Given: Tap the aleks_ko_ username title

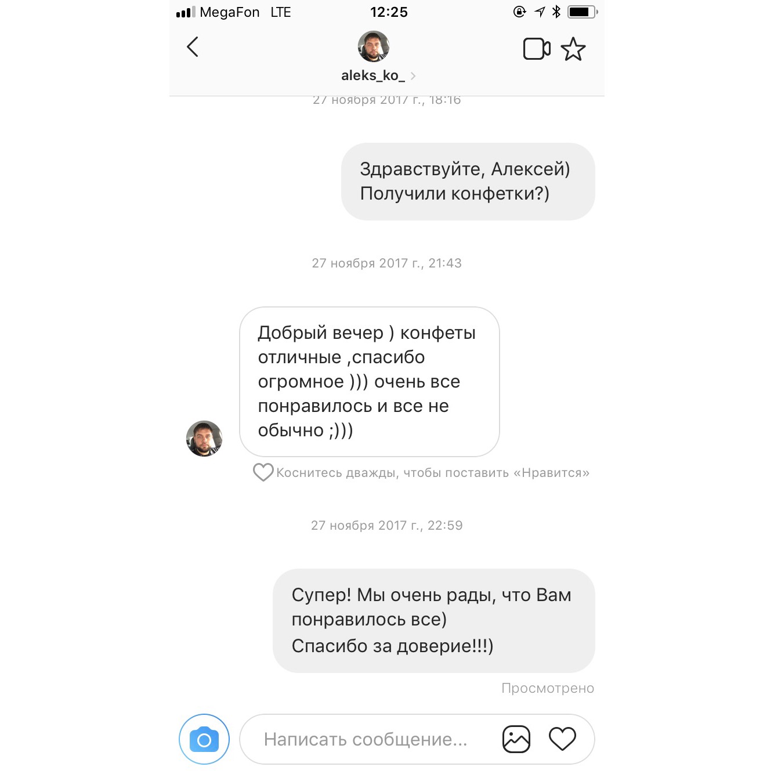Looking at the screenshot, I should coord(373,75).
